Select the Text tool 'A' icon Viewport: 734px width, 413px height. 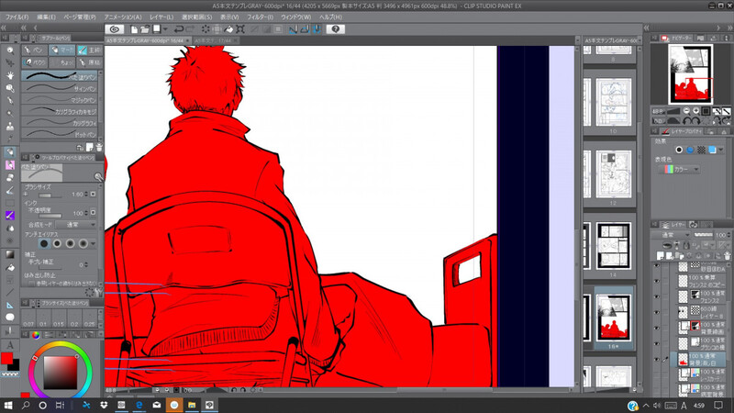[10, 346]
